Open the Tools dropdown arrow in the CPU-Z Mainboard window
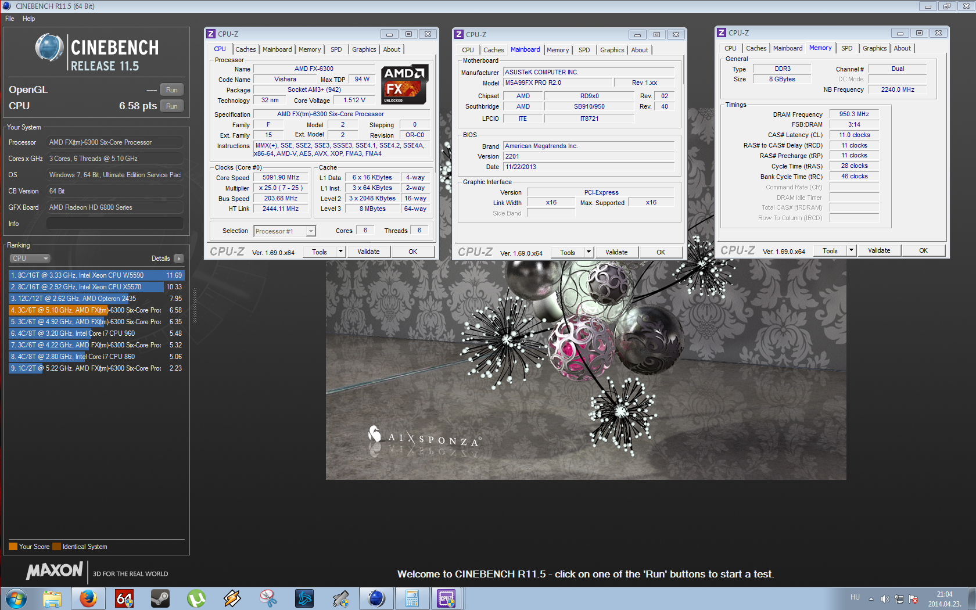 coord(589,252)
